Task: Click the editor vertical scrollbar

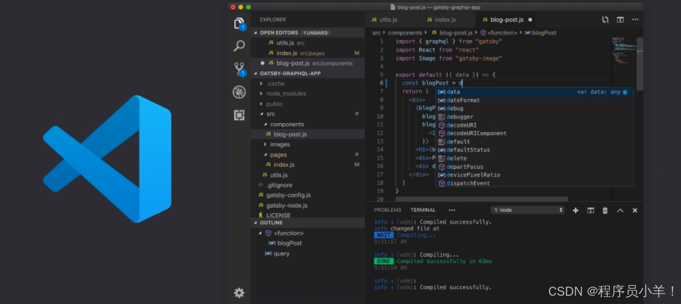Action: click(640, 64)
